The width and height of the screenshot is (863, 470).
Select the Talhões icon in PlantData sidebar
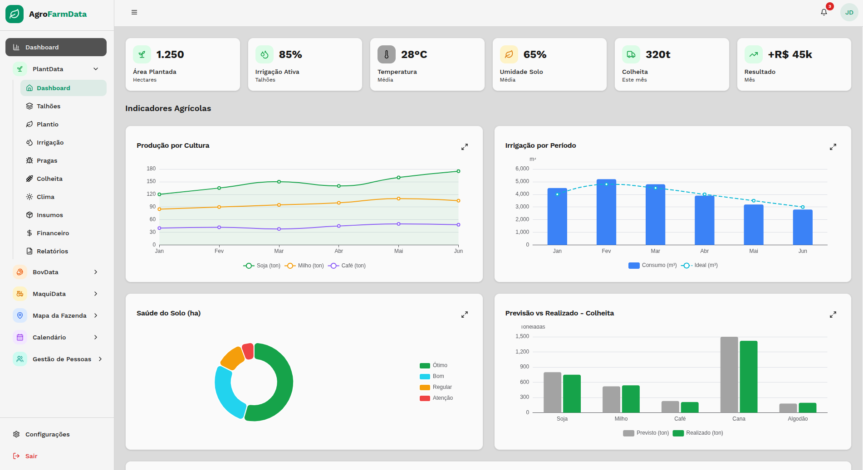[29, 106]
